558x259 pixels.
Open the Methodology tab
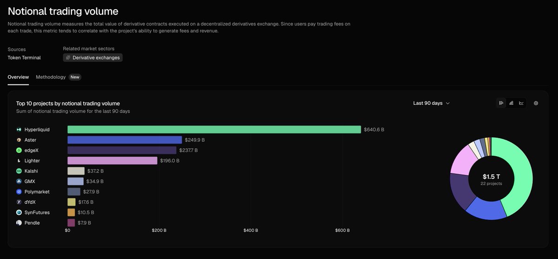(x=51, y=77)
